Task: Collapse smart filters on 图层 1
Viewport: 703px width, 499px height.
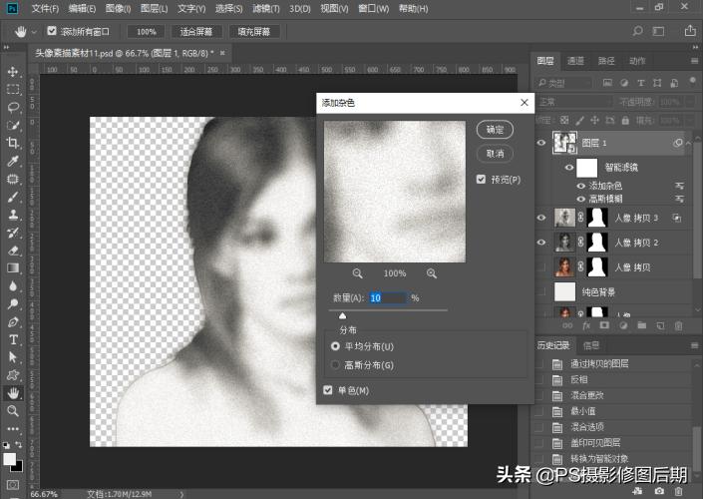Action: [x=689, y=143]
